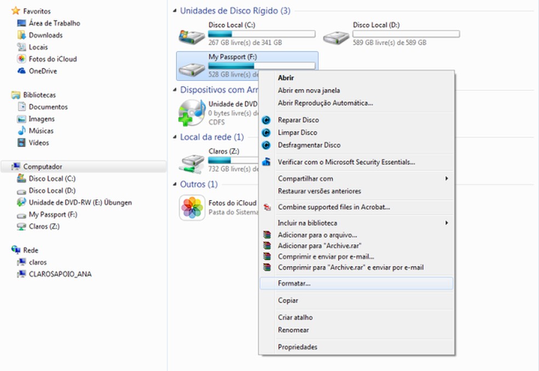Expand the Incluir na biblioteca submenu arrow

[446, 223]
